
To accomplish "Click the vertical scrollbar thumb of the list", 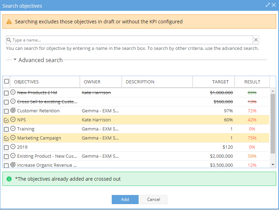I will (x=273, y=123).
